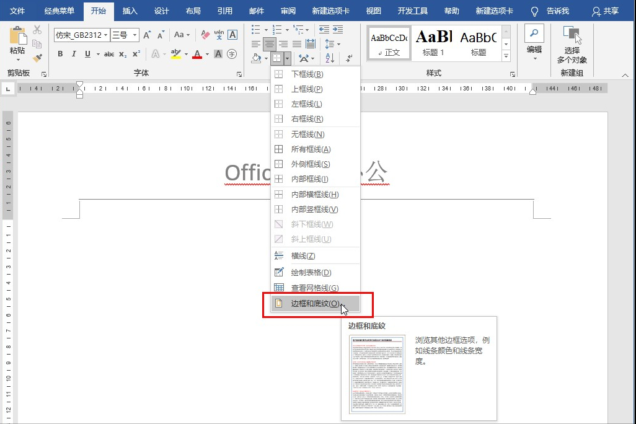This screenshot has height=424, width=636.
Task: Apply the 正文 style
Action: pos(389,43)
